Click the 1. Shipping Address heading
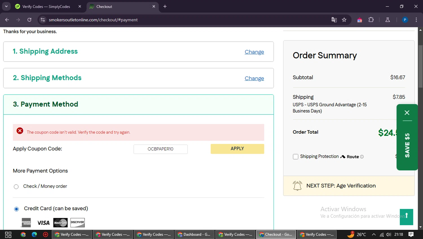Screen dimensions: 423x239 pos(45,51)
